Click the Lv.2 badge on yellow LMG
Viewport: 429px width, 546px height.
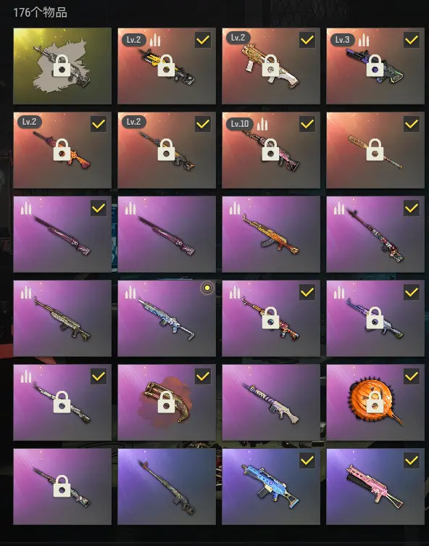pyautogui.click(x=133, y=40)
